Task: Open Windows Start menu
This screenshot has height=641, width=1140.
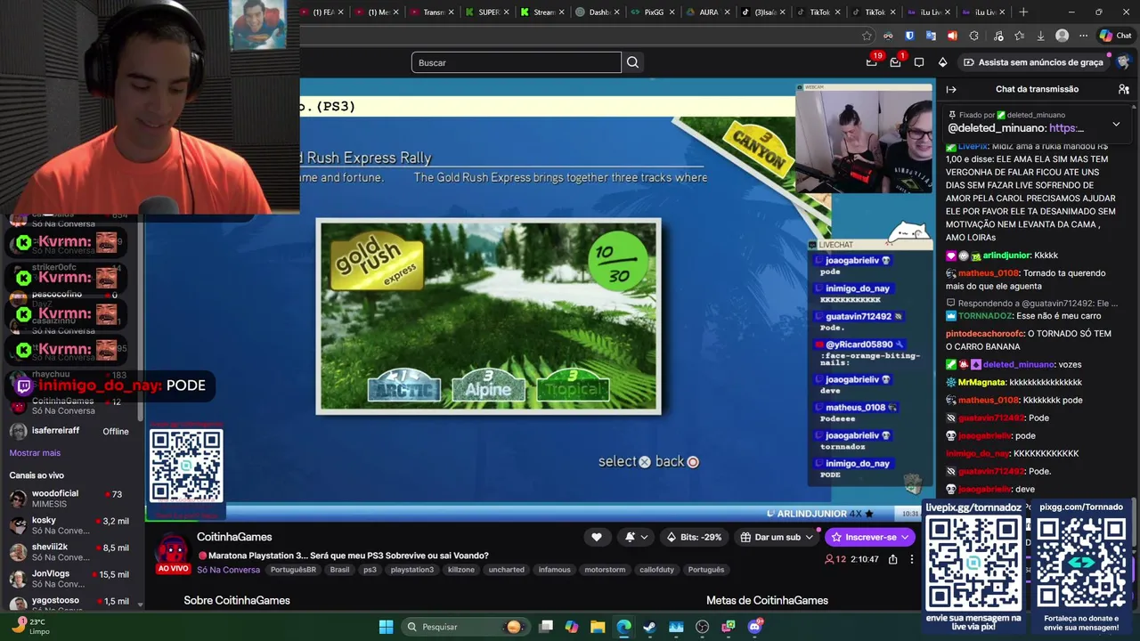Action: coord(386,627)
